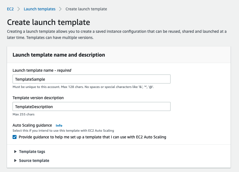Click into the Template version description field
This screenshot has width=239, height=172.
(x=91, y=107)
